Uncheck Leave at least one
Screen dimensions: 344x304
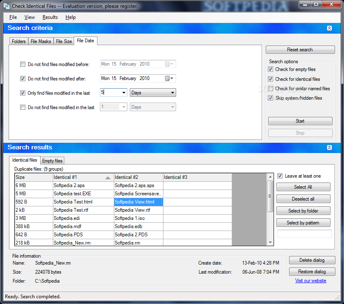[280, 176]
